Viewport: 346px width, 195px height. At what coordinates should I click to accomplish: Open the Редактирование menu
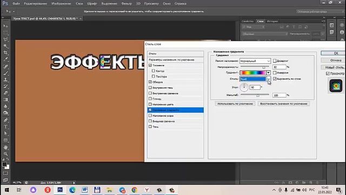(x=35, y=4)
